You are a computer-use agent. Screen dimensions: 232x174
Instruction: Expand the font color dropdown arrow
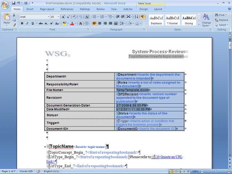click(75, 23)
